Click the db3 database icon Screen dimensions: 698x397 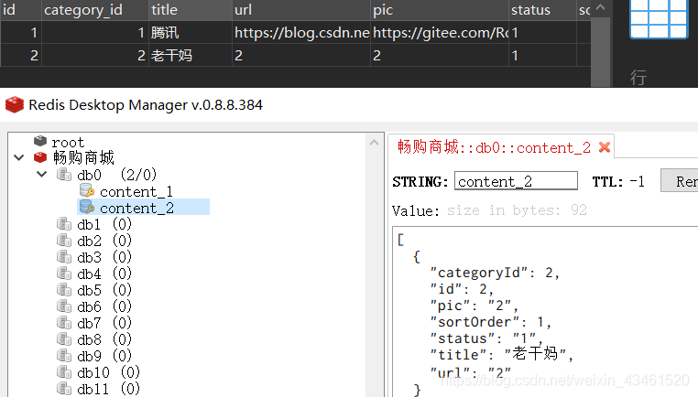64,257
